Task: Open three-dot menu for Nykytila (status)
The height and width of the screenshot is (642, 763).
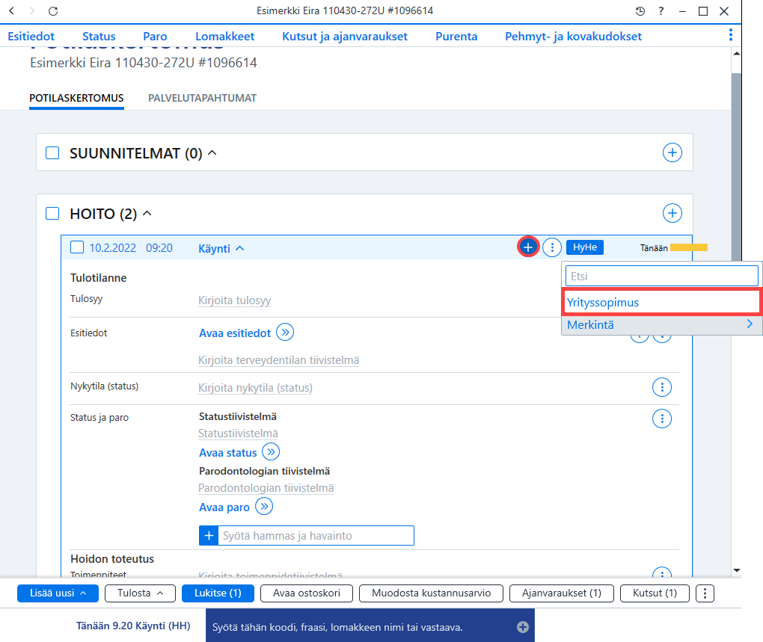Action: coord(662,387)
